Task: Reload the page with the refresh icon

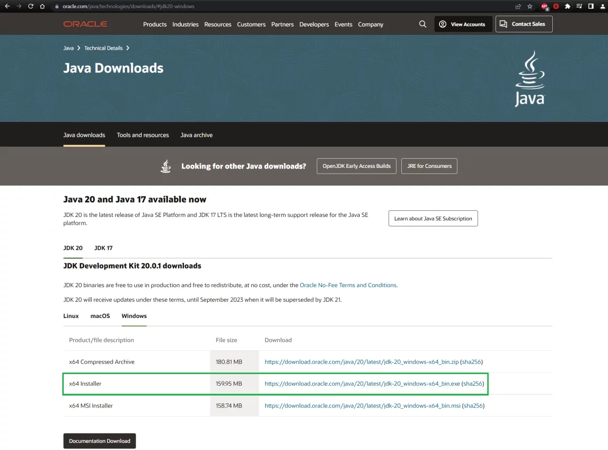Action: [x=31, y=7]
